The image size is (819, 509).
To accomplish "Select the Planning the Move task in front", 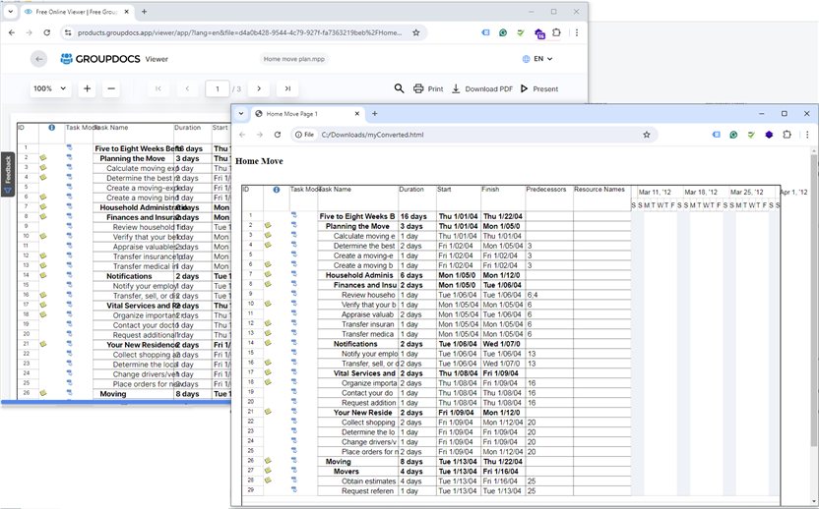I will [x=357, y=226].
